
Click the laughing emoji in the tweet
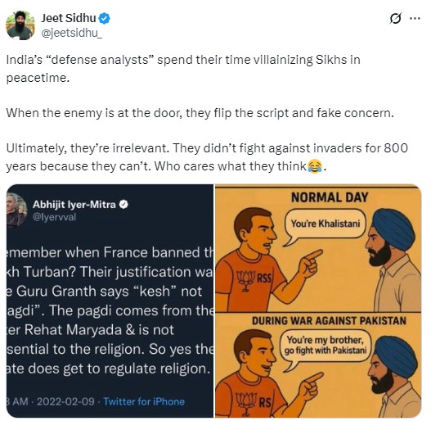click(x=315, y=166)
